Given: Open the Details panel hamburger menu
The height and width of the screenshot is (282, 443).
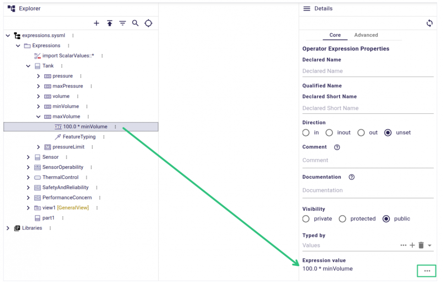Looking at the screenshot, I should pyautogui.click(x=307, y=9).
